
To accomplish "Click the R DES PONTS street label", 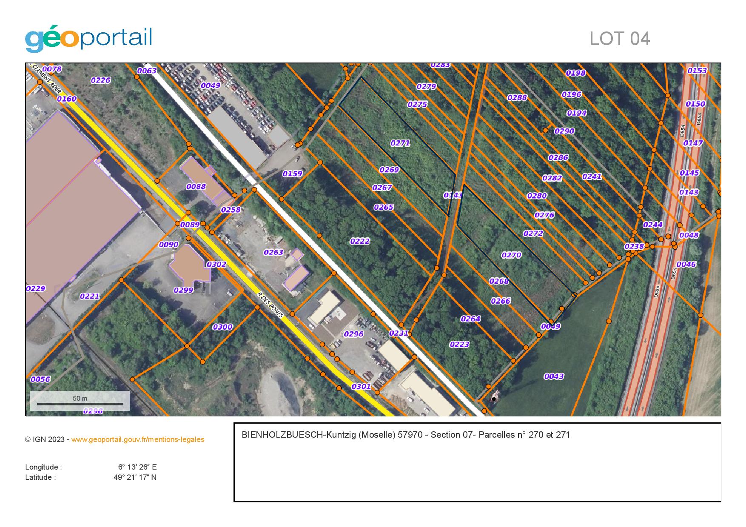I will [270, 305].
